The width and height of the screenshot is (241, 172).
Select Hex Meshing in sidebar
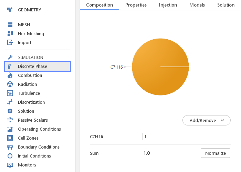tap(31, 33)
